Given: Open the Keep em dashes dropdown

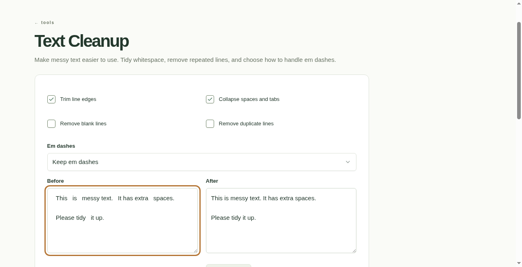Looking at the screenshot, I should 202,162.
